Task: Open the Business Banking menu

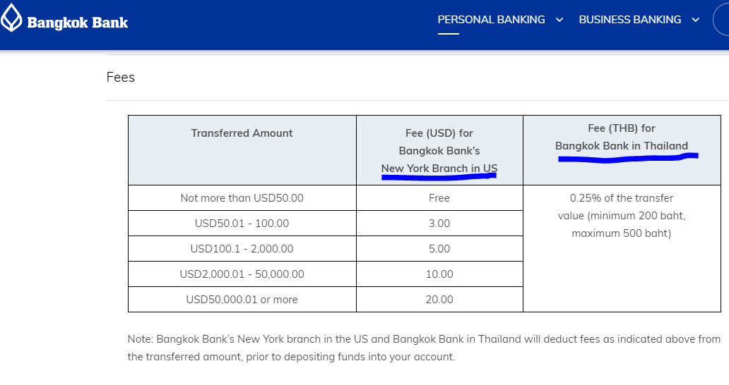Action: 629,20
